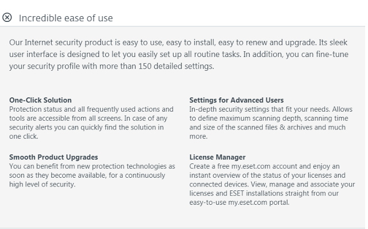The image size is (368, 229).
Task: Select the "One-Click Solution" heading
Action: click(x=40, y=100)
